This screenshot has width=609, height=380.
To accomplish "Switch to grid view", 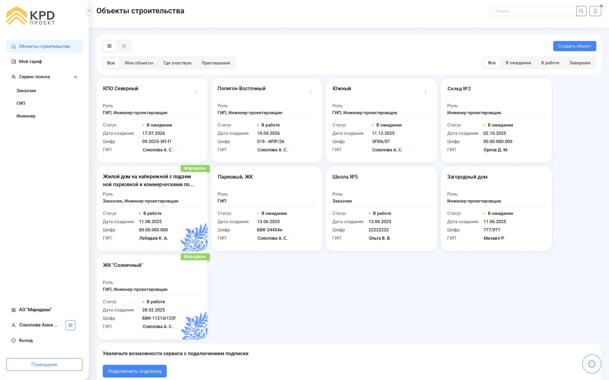I will pyautogui.click(x=109, y=46).
